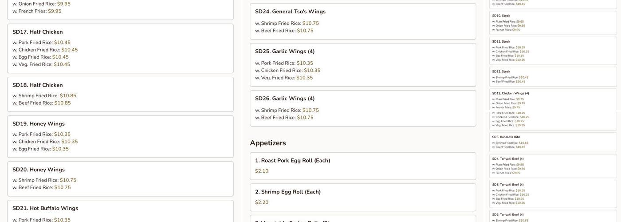Click the Shrimp Egg Roll (Each) title
The height and width of the screenshot is (222, 621).
(287, 192)
